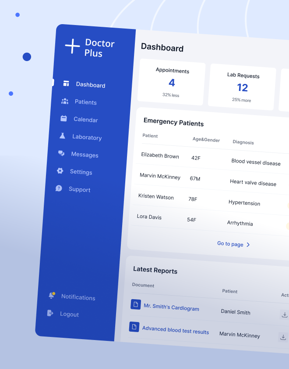
Task: Click the Doctor Plus cross logo
Action: (73, 46)
